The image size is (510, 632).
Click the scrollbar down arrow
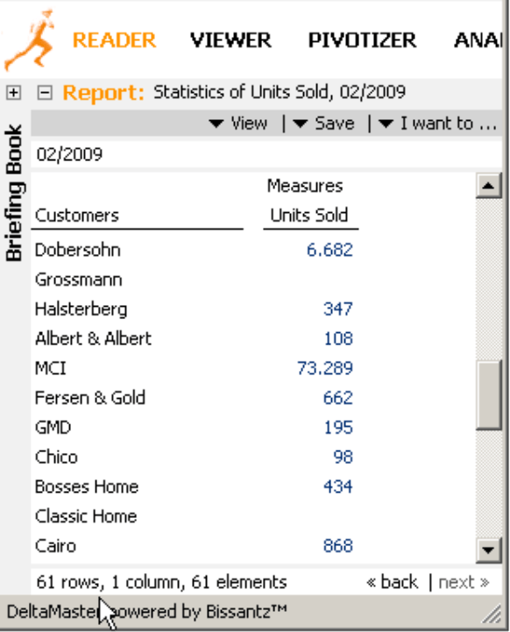click(x=488, y=550)
